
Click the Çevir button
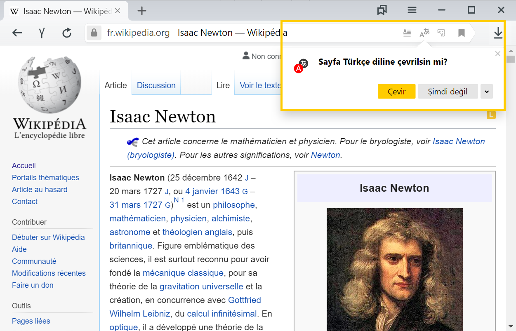coord(396,92)
